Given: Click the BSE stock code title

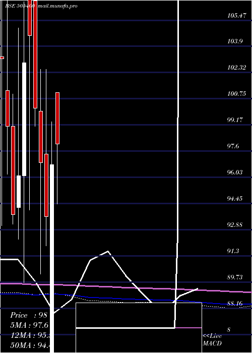Looking at the screenshot, I should 20,6.
